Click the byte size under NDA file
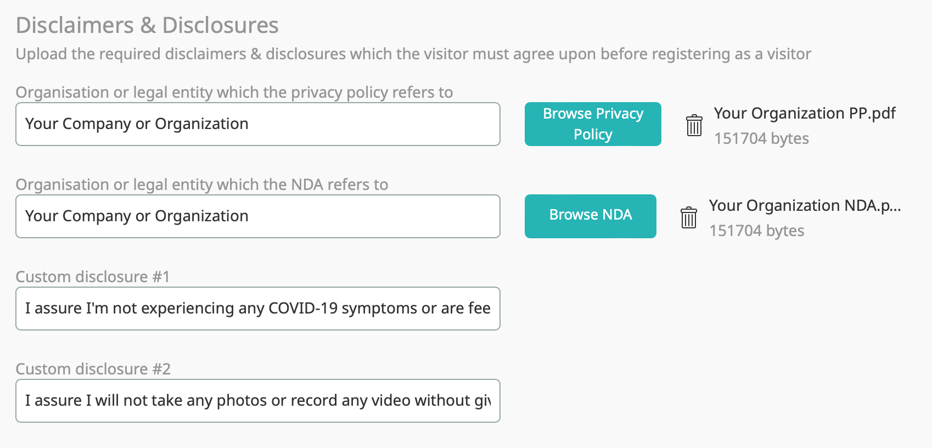The height and width of the screenshot is (448, 932). [756, 231]
